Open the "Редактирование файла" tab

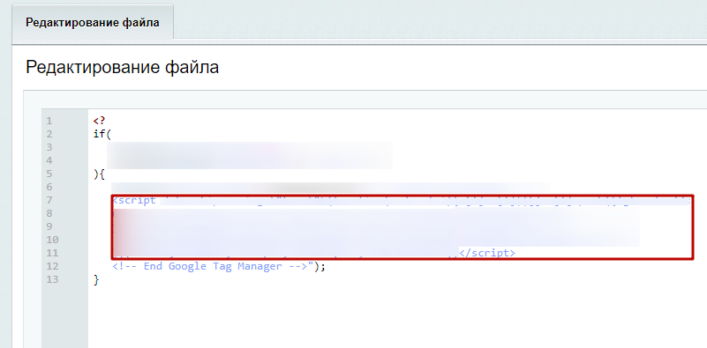(93, 23)
